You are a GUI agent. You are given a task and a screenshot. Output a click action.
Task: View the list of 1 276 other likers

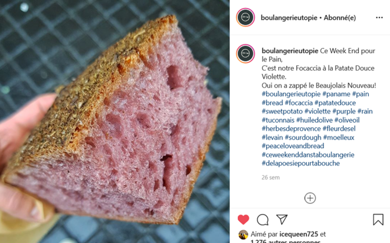tap(285, 241)
